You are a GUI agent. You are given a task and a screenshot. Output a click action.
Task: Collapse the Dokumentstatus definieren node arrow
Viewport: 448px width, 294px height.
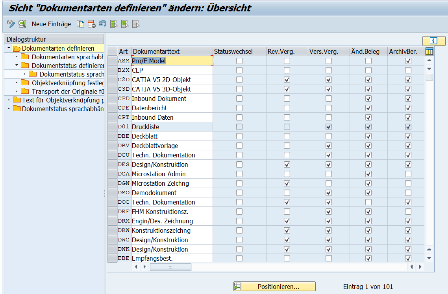17,65
